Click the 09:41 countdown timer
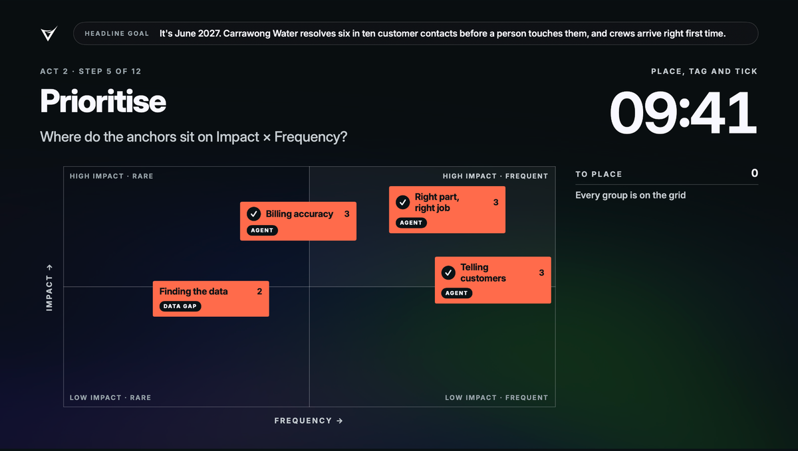The height and width of the screenshot is (451, 798). coord(684,112)
